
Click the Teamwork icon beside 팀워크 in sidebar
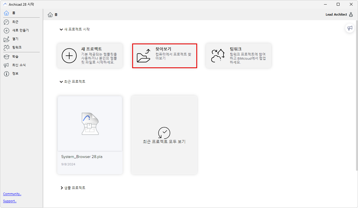6,47
